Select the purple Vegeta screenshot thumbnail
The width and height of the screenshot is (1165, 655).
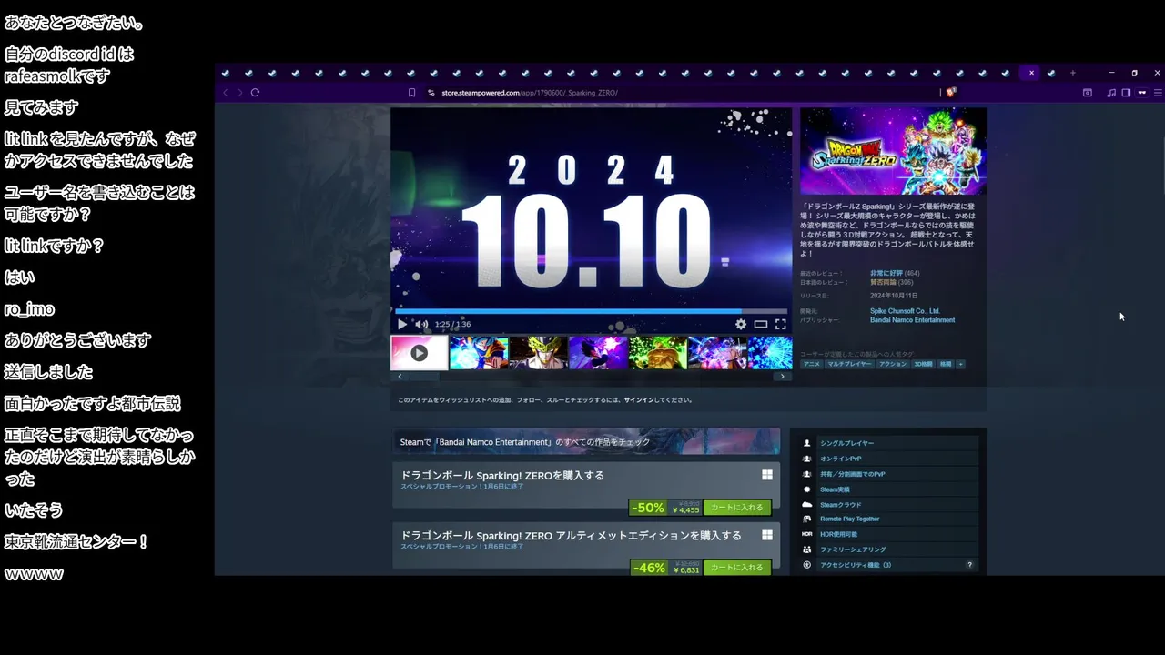click(x=598, y=353)
